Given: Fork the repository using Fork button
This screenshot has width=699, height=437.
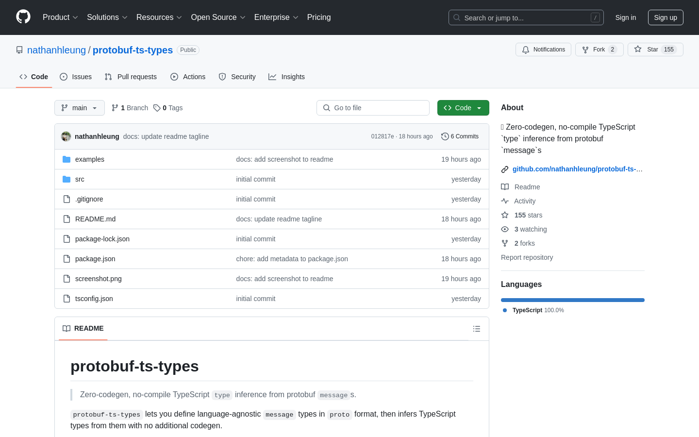Looking at the screenshot, I should pyautogui.click(x=599, y=50).
